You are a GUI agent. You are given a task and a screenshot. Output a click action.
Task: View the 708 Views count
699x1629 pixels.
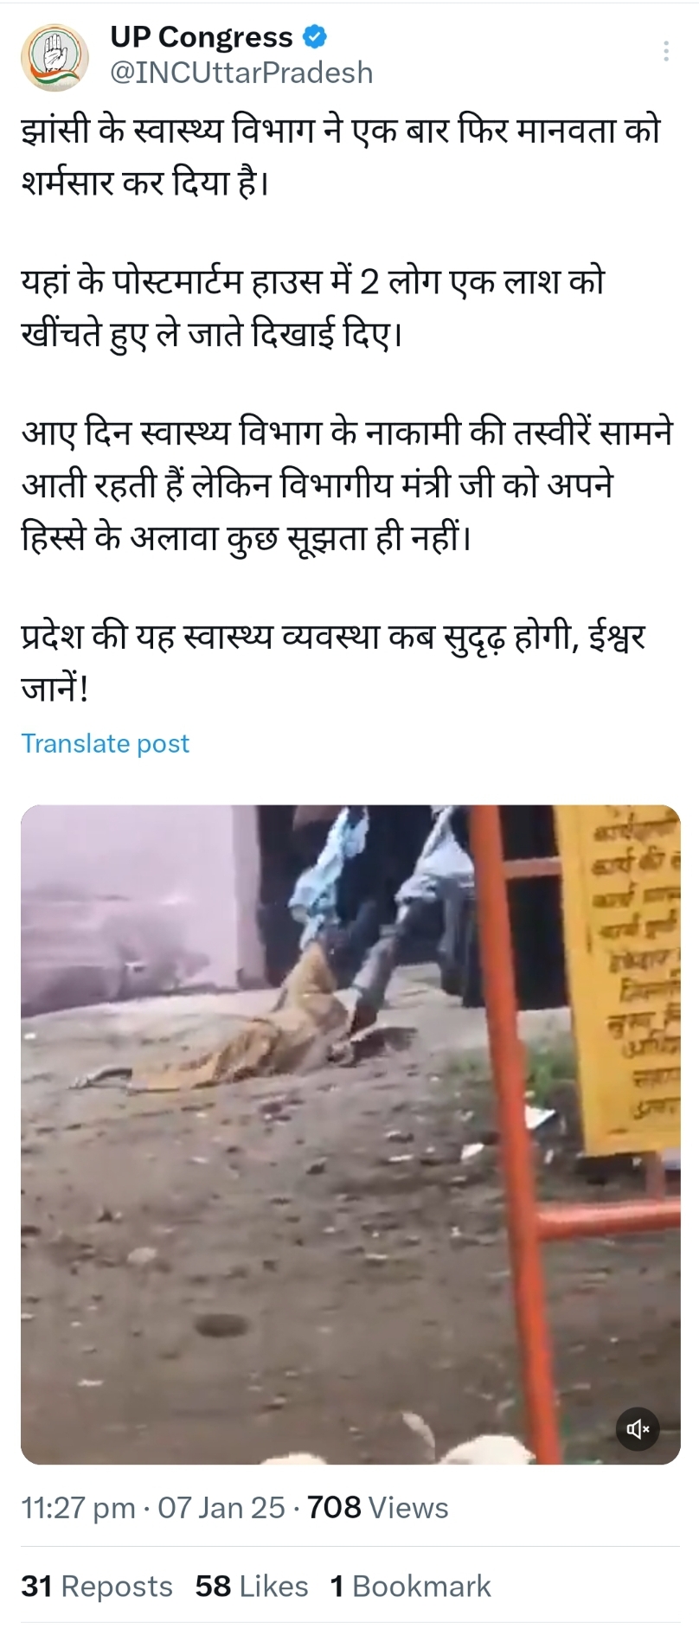(x=378, y=1508)
